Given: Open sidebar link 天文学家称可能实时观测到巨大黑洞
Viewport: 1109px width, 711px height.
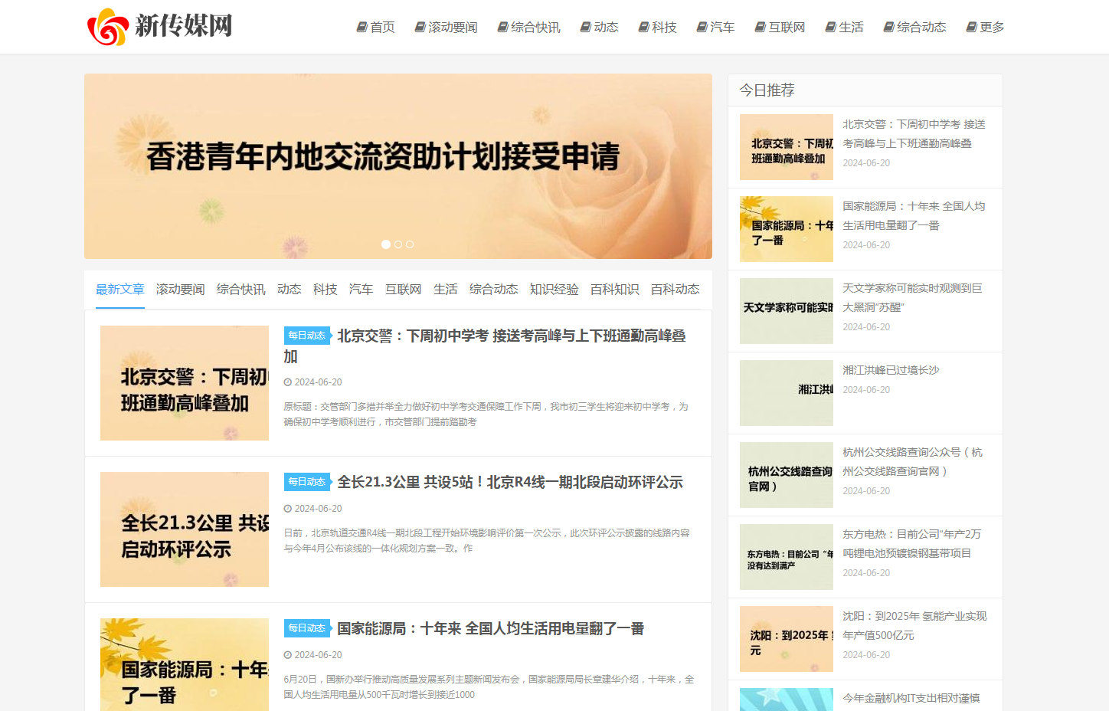Looking at the screenshot, I should click(913, 297).
